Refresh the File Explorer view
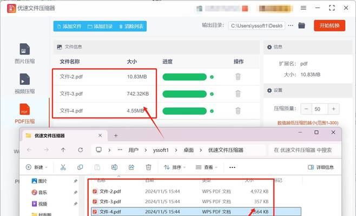Image resolution: width=356 pixels, height=216 pixels. [81, 150]
